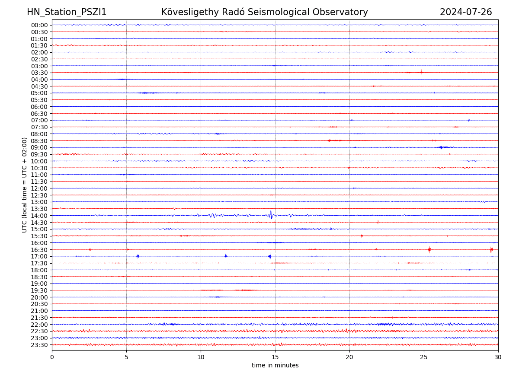Click the rightmost red spike on 16:30 trace
This screenshot has height=389, width=519.
coord(491,249)
